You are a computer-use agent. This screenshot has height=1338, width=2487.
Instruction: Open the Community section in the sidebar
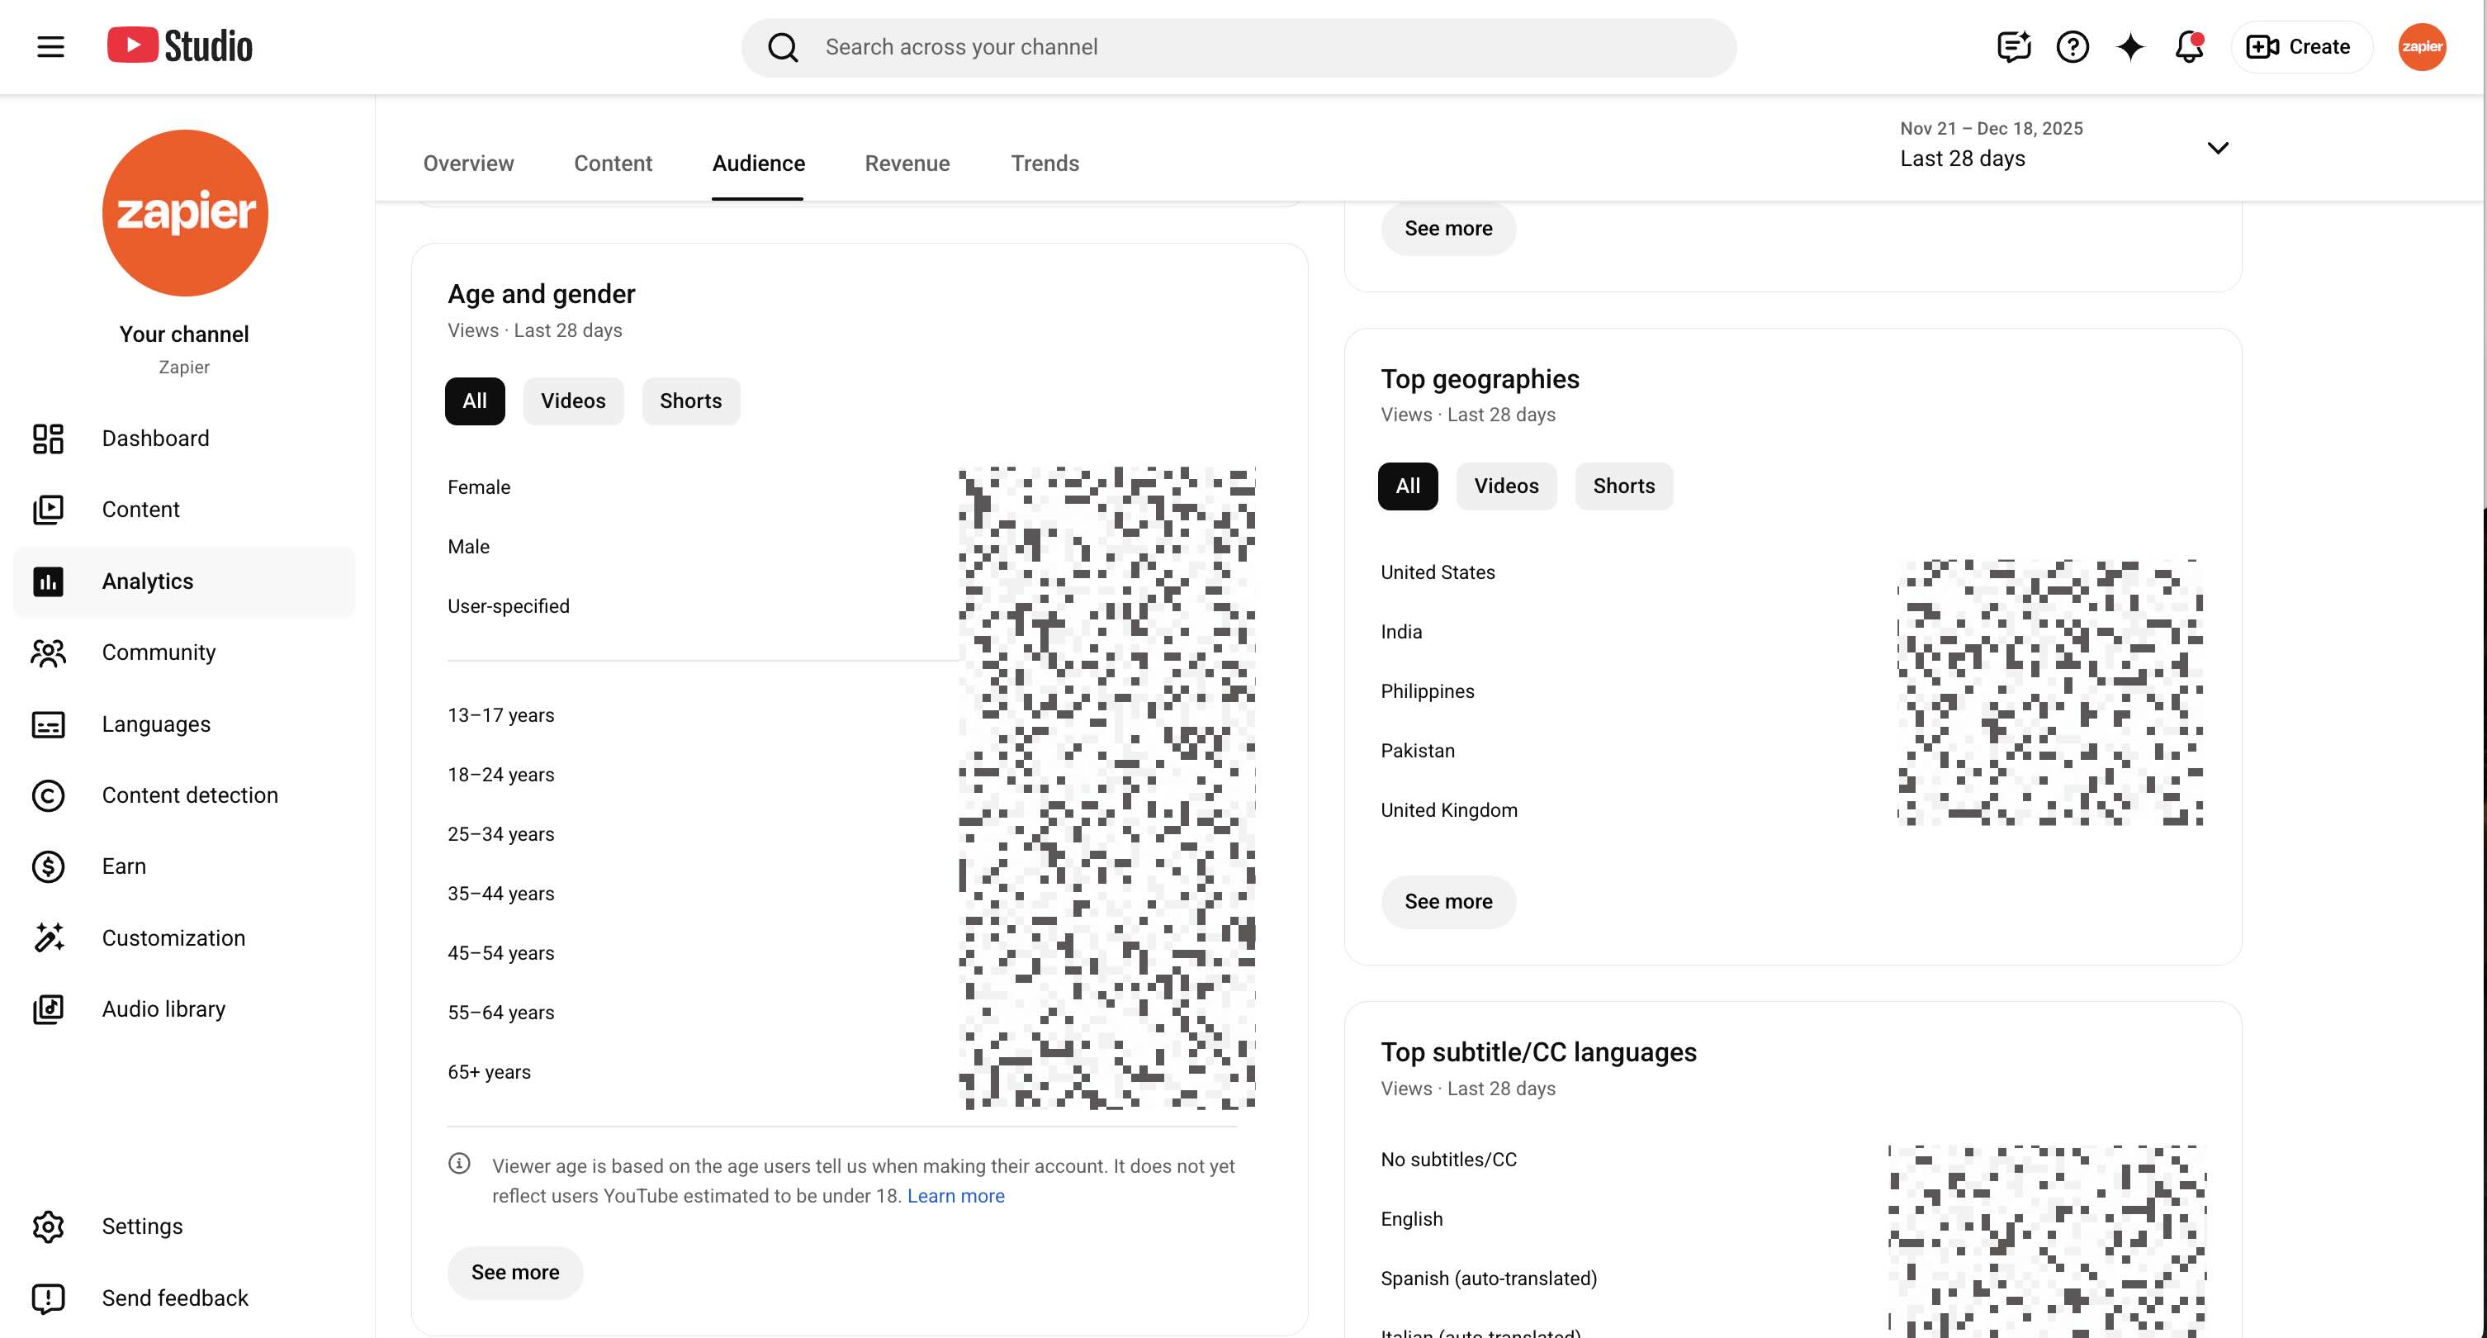click(159, 652)
